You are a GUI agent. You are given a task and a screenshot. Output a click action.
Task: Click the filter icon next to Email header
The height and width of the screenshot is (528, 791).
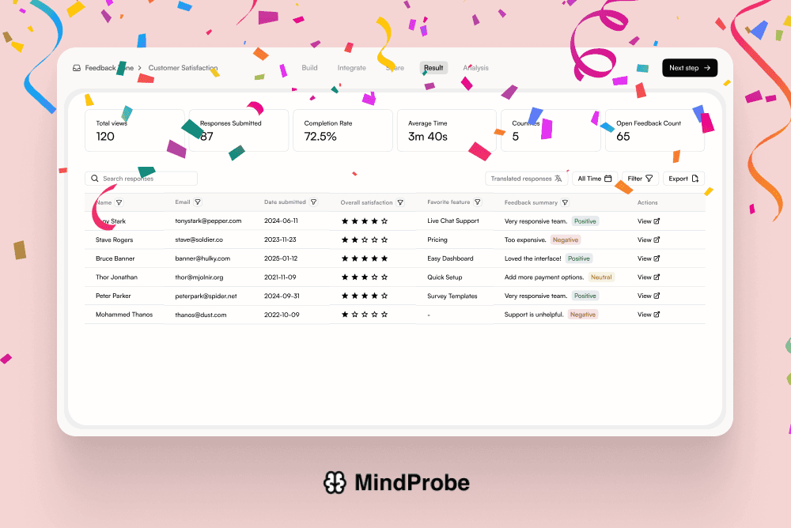[x=198, y=202]
